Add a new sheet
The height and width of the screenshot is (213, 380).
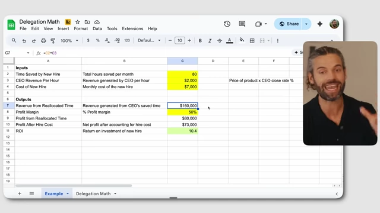[20, 193]
